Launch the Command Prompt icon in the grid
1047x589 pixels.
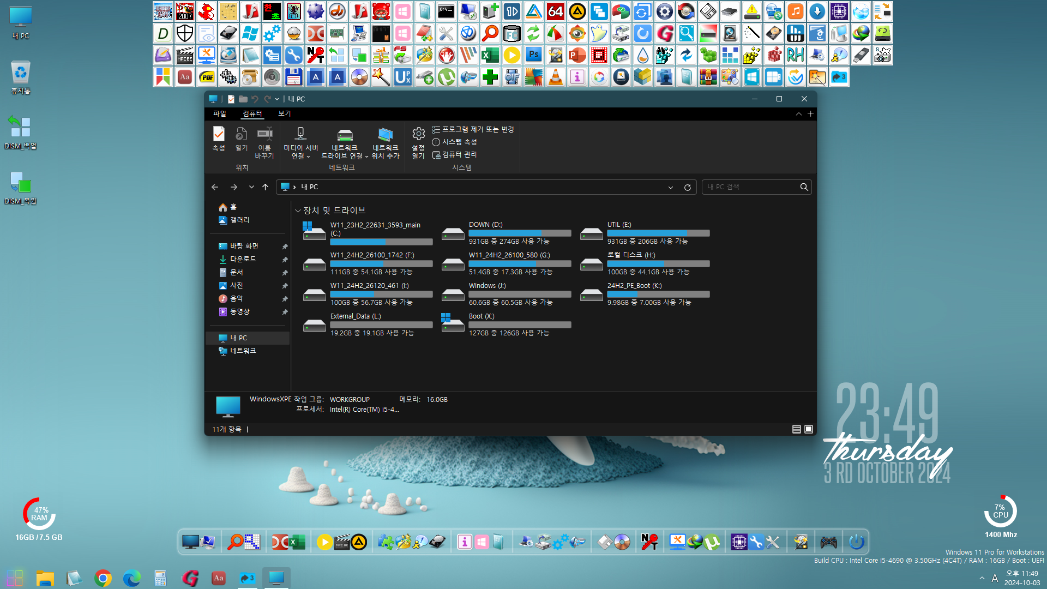click(446, 11)
